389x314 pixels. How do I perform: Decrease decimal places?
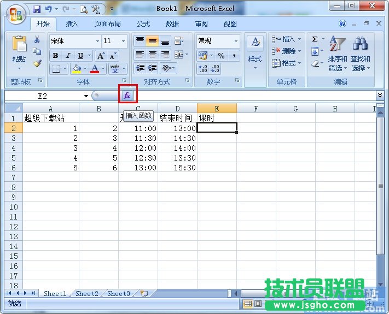click(x=215, y=69)
